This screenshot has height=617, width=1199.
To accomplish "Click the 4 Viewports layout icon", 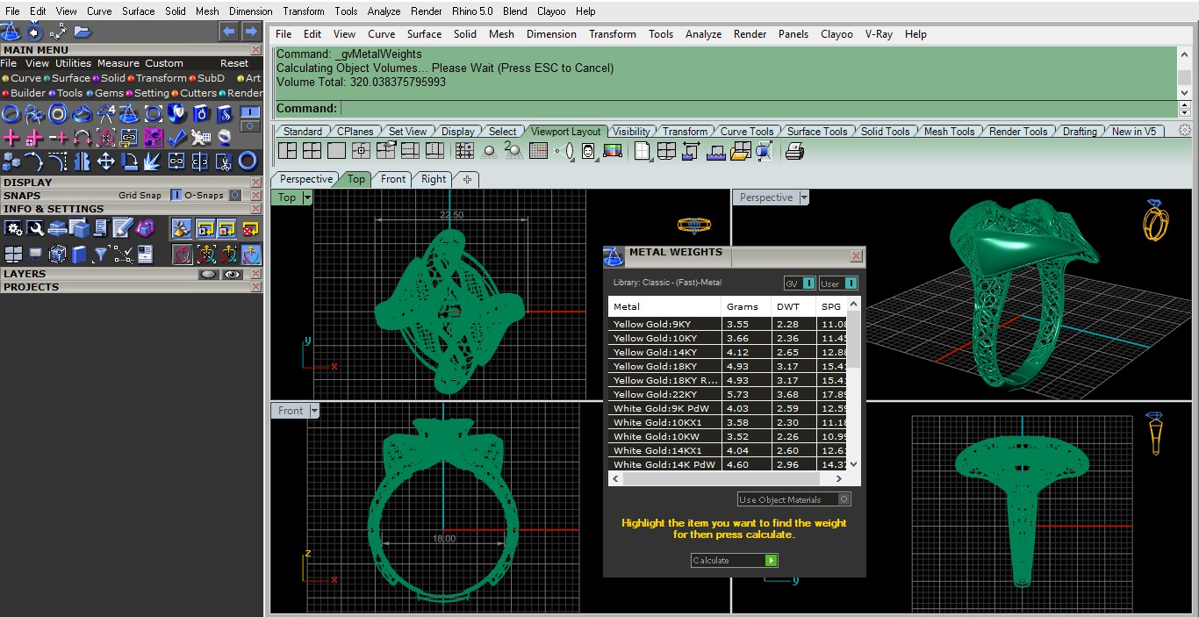I will coord(312,151).
